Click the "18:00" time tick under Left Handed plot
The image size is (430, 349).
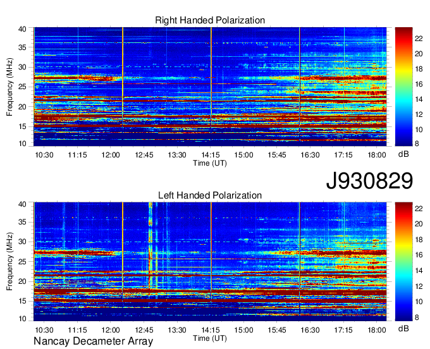coord(376,330)
